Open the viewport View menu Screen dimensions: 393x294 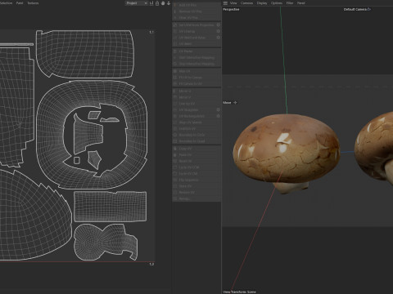tap(233, 3)
